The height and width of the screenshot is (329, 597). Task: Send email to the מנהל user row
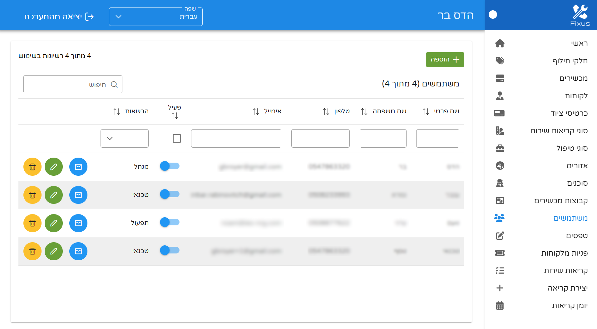pyautogui.click(x=78, y=167)
